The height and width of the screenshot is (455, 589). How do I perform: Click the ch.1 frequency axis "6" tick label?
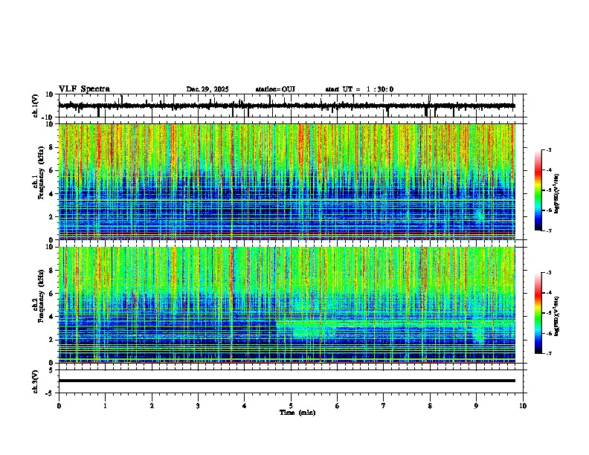click(52, 170)
